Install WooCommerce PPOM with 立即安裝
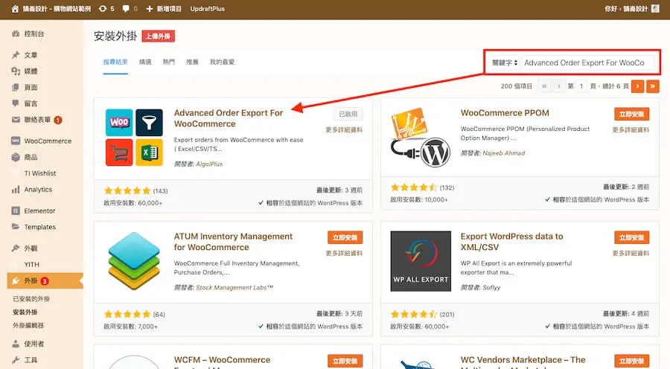This screenshot has height=369, width=670. pyautogui.click(x=631, y=114)
